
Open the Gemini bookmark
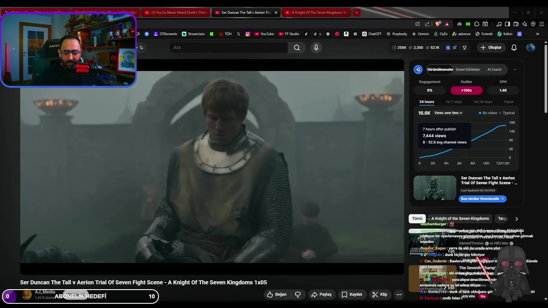tap(420, 34)
